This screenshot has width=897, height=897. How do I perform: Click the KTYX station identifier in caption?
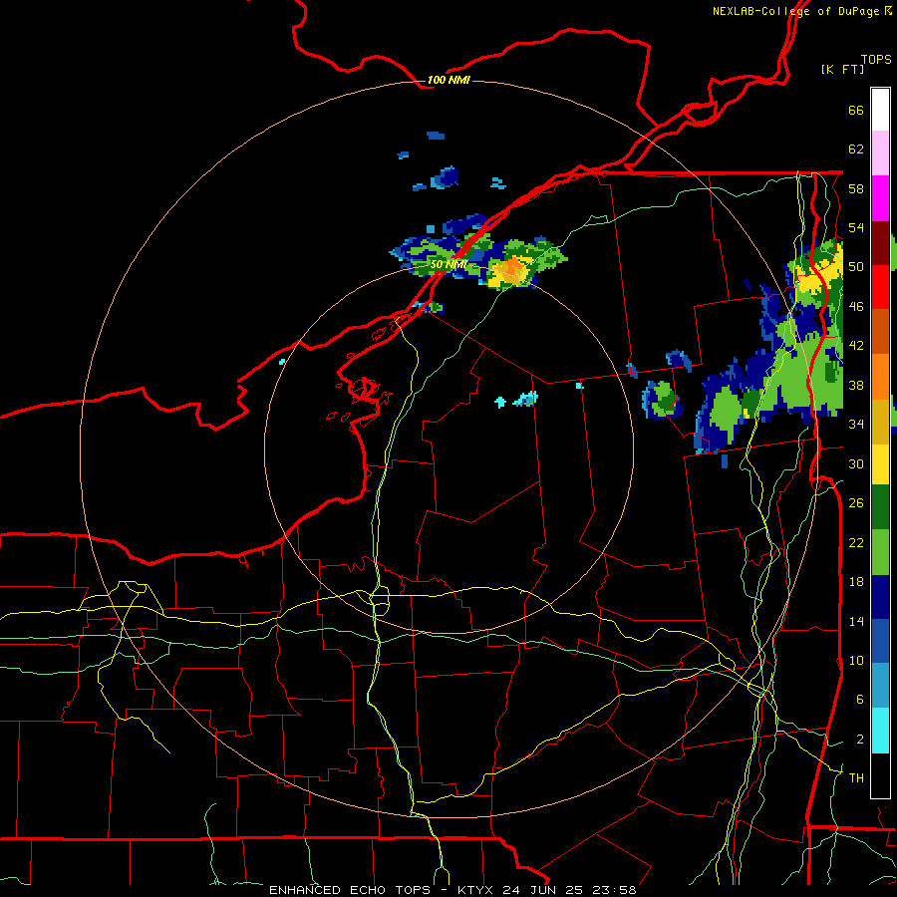coord(474,890)
